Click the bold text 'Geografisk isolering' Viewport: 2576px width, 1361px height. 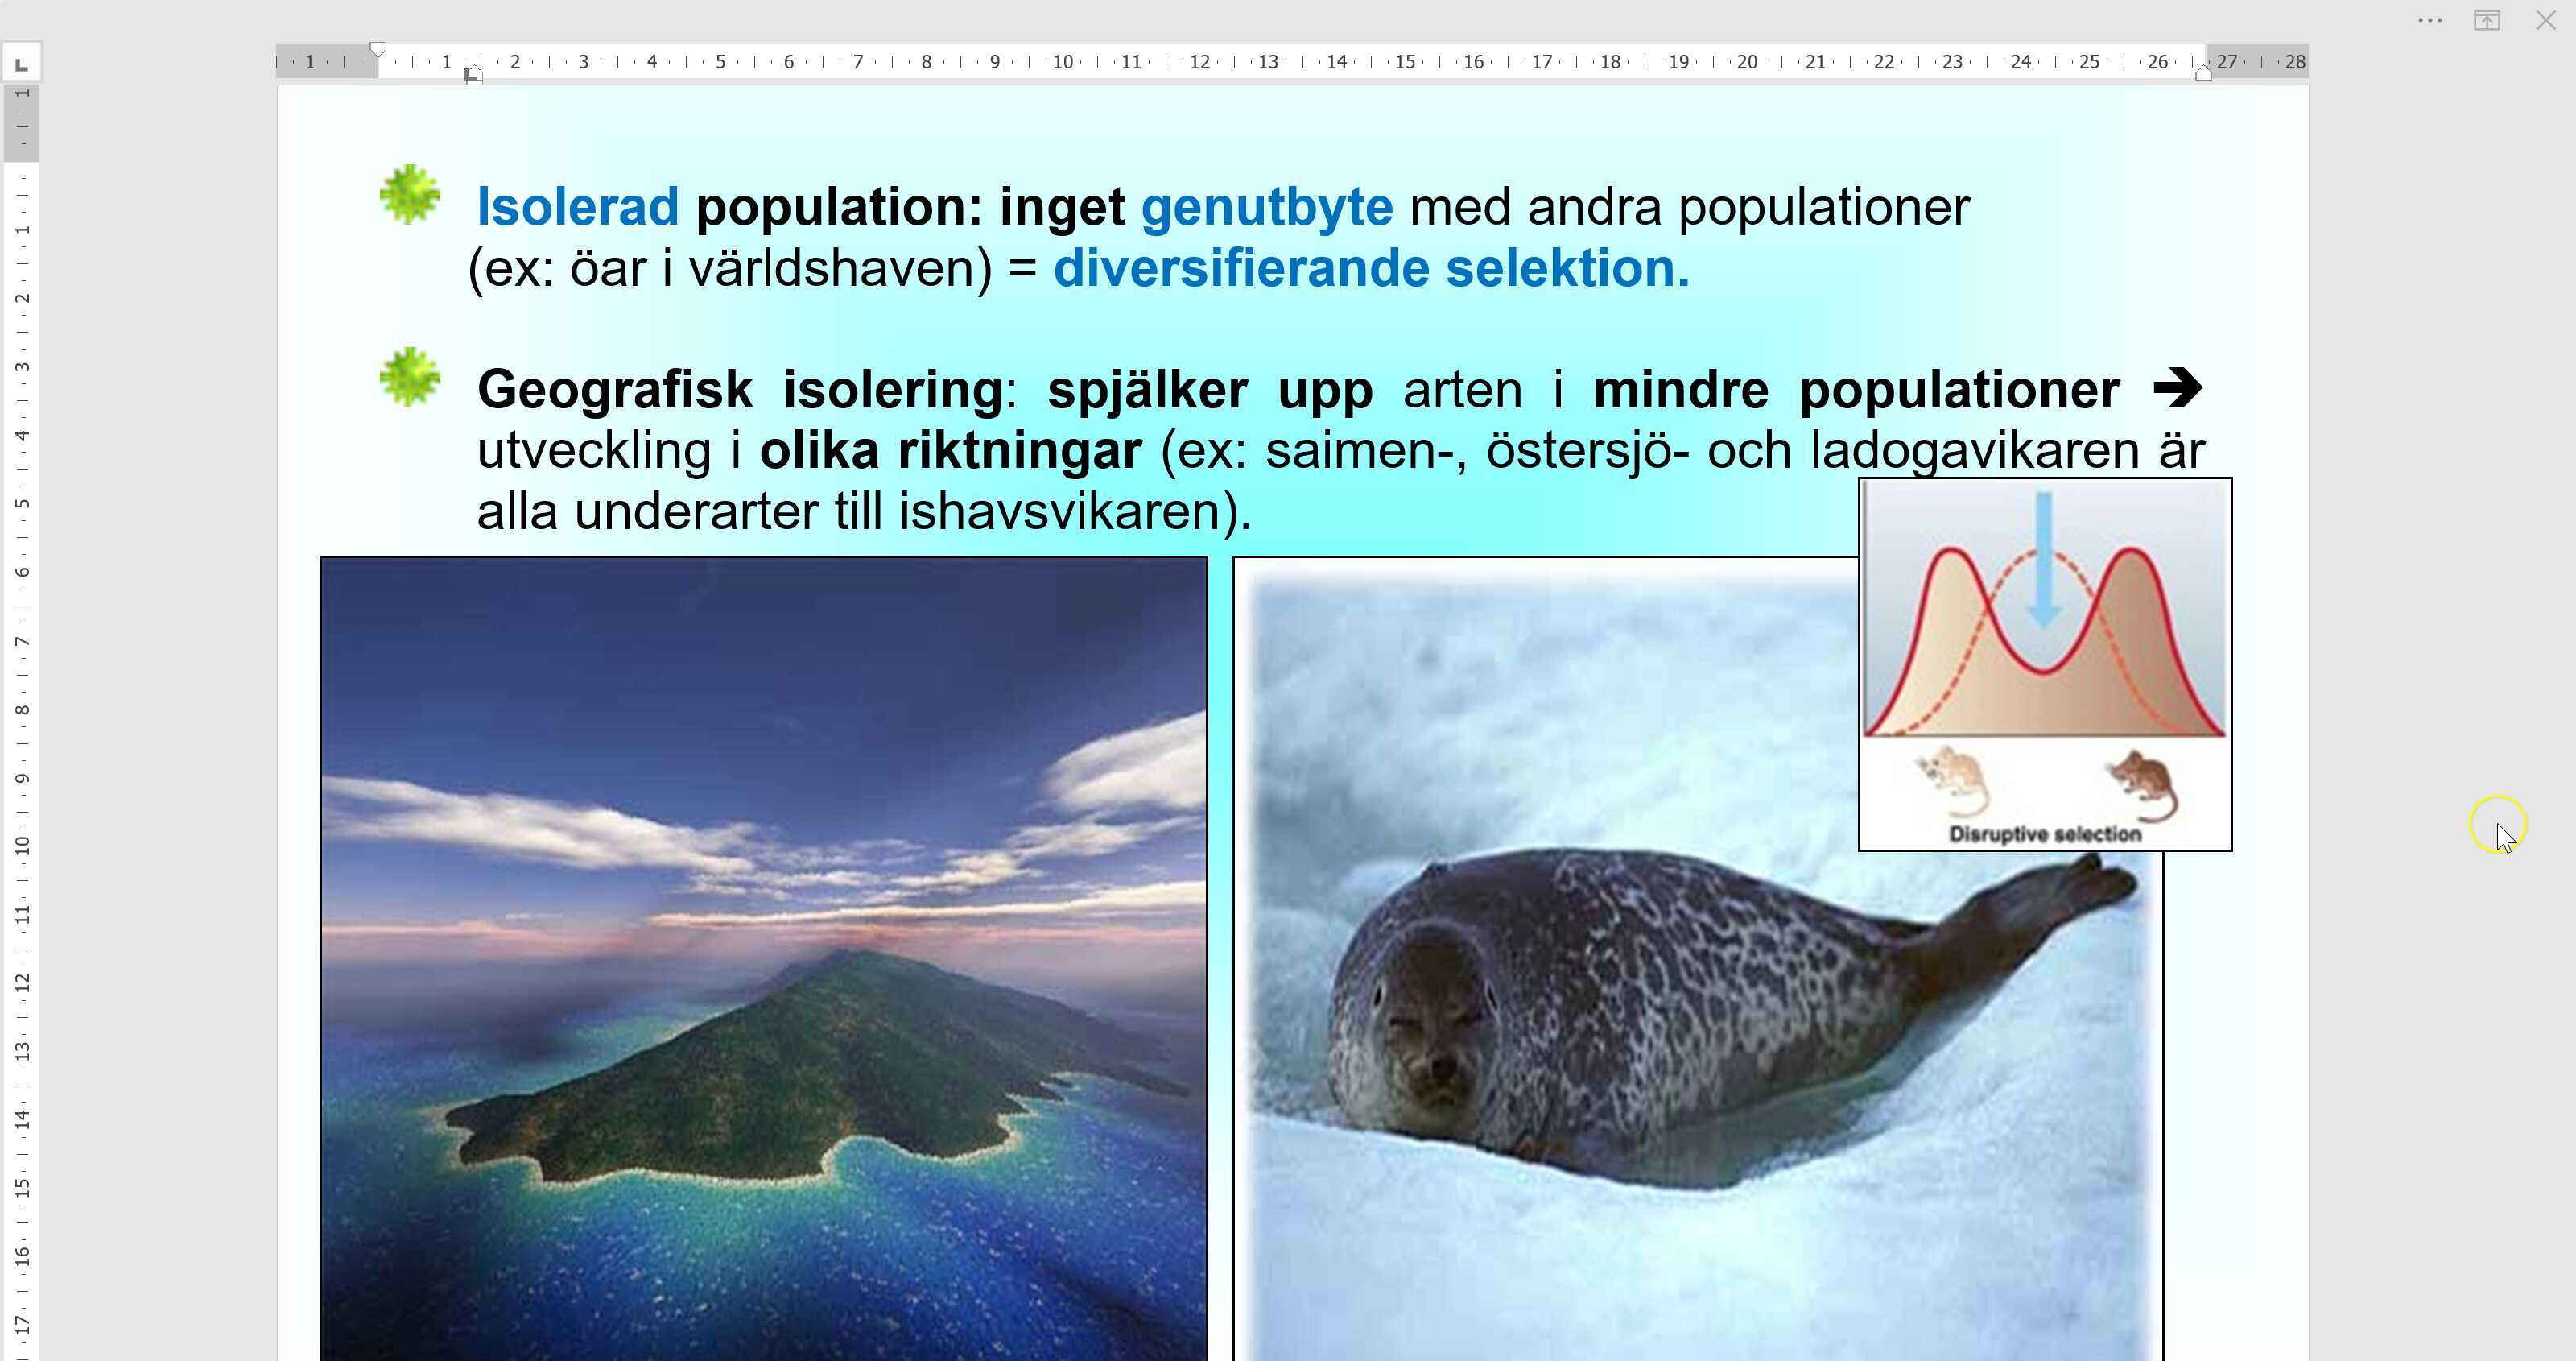[740, 389]
